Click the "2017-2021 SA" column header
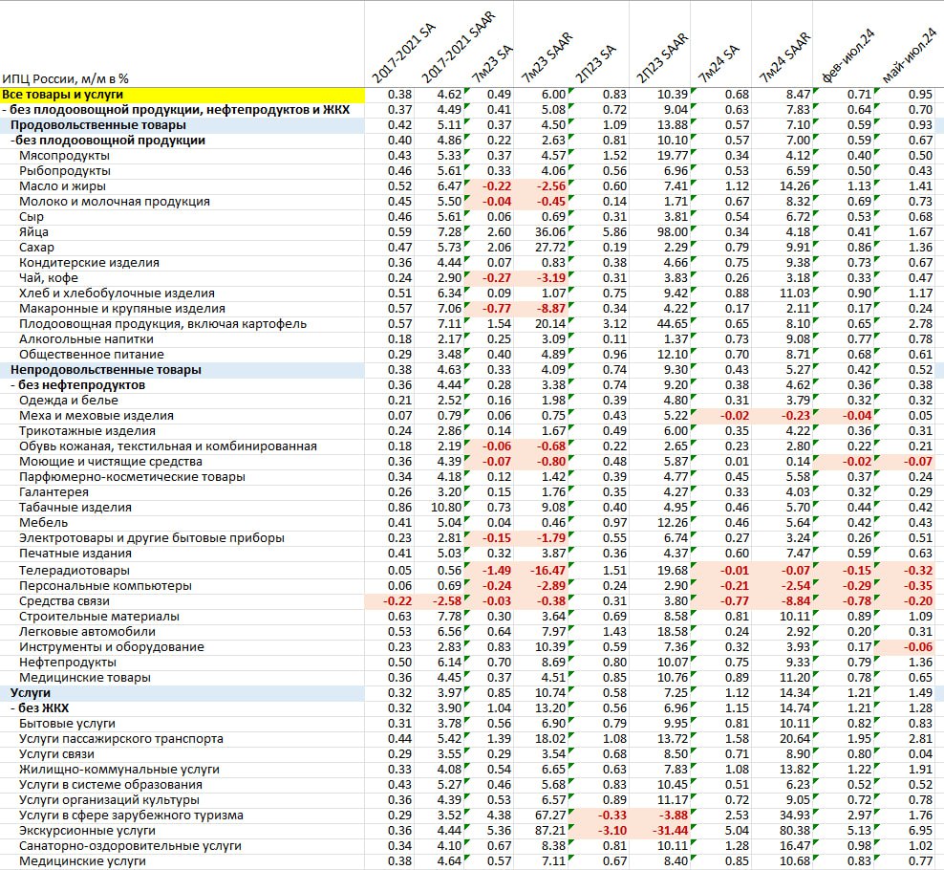 pos(403,54)
